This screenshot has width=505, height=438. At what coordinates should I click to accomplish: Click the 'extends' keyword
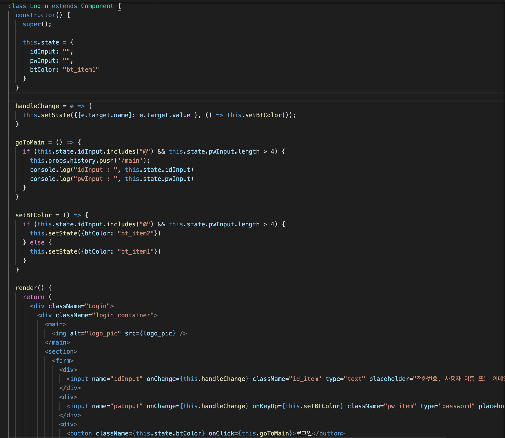[64, 6]
